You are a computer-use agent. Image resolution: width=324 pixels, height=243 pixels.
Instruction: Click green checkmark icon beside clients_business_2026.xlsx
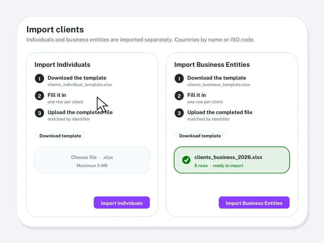tap(186, 160)
